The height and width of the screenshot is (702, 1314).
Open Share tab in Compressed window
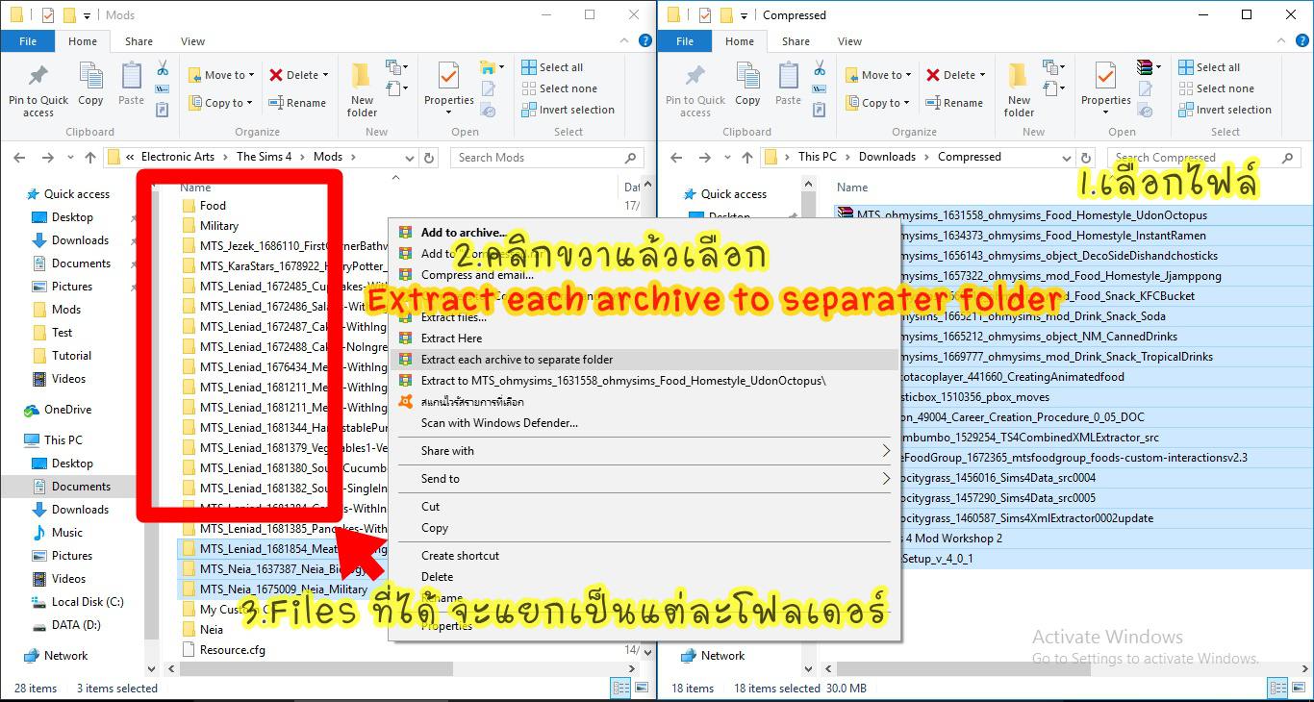[x=796, y=41]
